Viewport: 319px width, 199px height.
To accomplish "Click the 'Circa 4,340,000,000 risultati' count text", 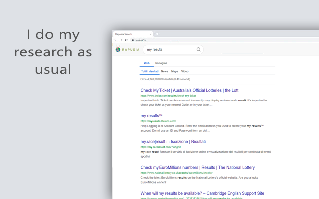I will (165, 79).
